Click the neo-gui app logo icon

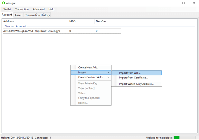[4, 3]
